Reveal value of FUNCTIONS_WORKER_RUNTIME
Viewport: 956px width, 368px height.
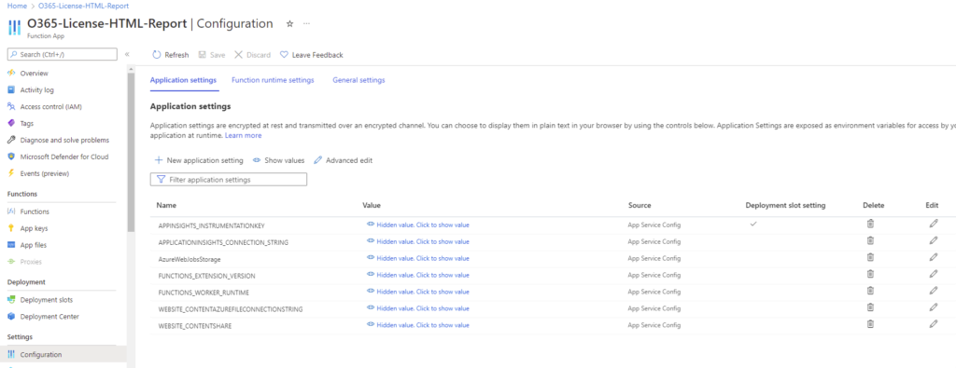pos(417,292)
